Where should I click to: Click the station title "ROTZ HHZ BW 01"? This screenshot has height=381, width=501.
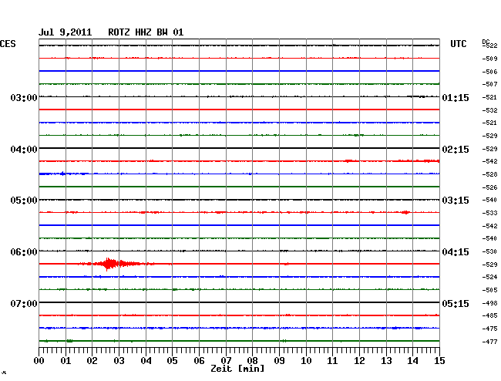146,32
